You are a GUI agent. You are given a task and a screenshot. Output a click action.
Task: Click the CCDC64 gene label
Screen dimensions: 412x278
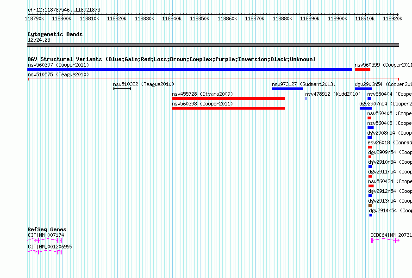(x=391, y=235)
